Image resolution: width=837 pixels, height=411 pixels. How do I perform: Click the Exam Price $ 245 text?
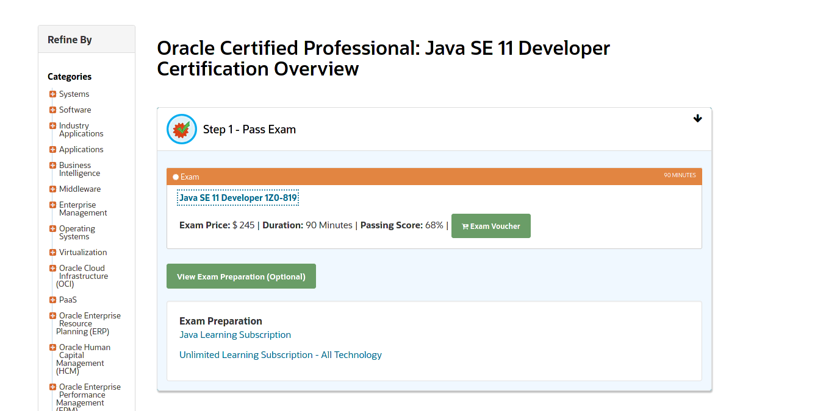pyautogui.click(x=217, y=225)
